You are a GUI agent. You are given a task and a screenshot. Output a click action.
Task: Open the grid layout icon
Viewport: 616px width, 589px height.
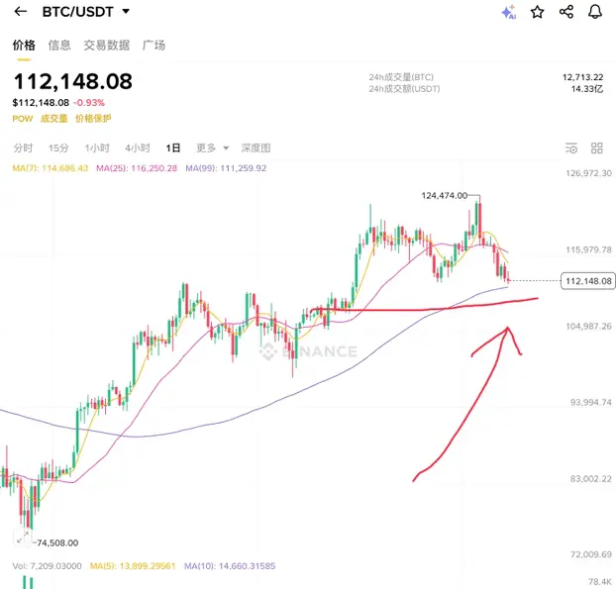(597, 148)
